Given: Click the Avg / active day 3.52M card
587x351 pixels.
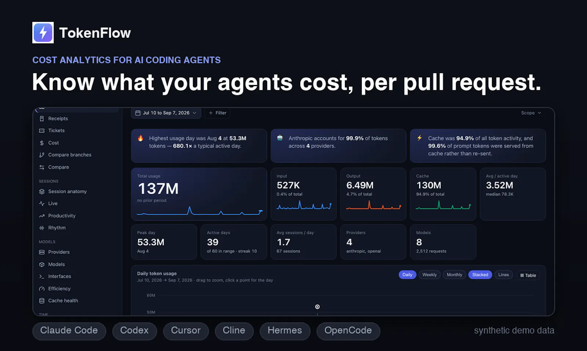Looking at the screenshot, I should pyautogui.click(x=513, y=194).
